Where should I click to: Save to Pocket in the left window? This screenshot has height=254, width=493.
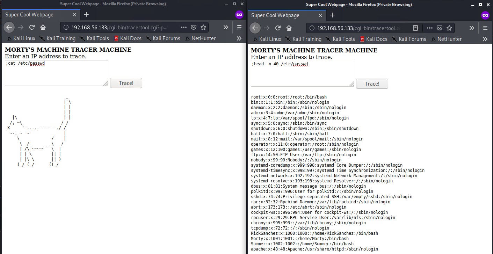tap(193, 27)
